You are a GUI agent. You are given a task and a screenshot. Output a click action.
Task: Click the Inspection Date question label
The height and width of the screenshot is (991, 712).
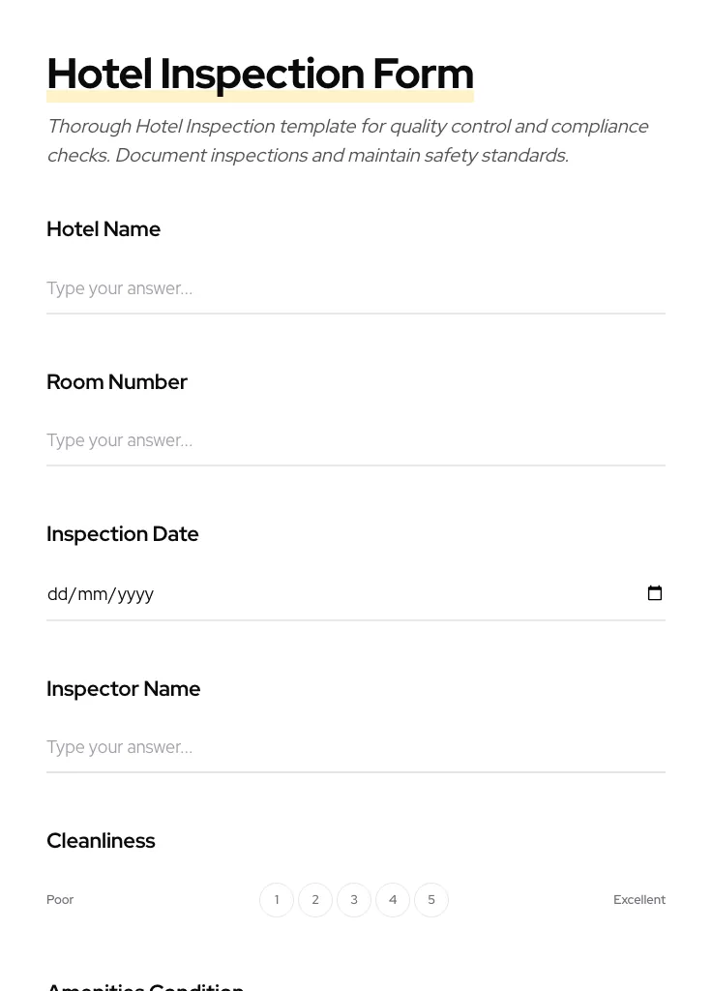pos(123,533)
